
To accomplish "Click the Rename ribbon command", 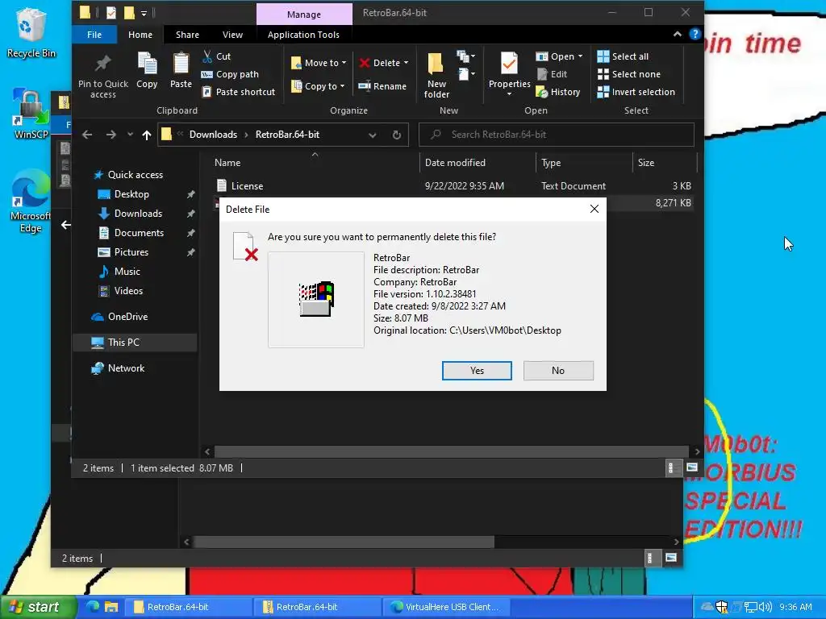I will point(382,86).
